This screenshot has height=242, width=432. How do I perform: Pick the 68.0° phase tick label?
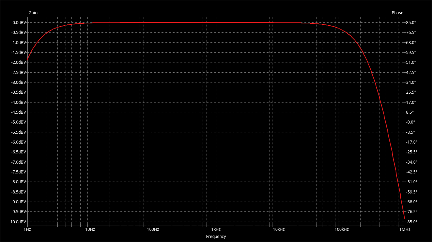click(x=411, y=43)
